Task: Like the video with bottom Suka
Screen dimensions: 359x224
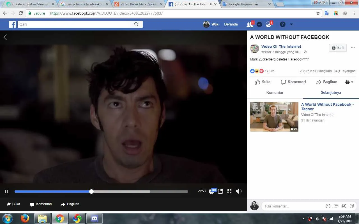Action: 13,204
